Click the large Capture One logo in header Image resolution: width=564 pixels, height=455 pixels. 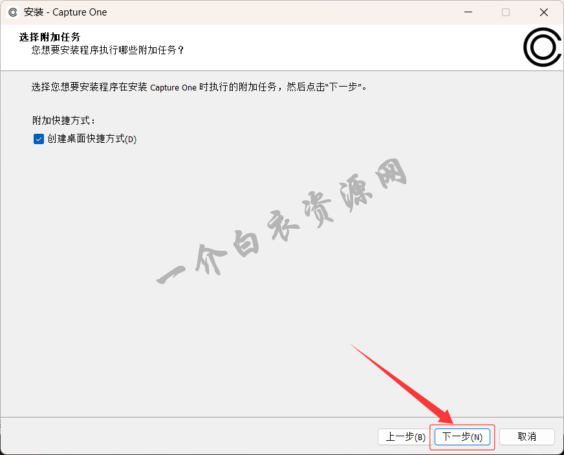[541, 47]
